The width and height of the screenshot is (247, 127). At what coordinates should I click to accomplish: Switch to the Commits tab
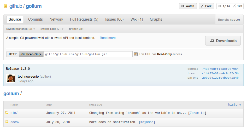[x=36, y=19]
